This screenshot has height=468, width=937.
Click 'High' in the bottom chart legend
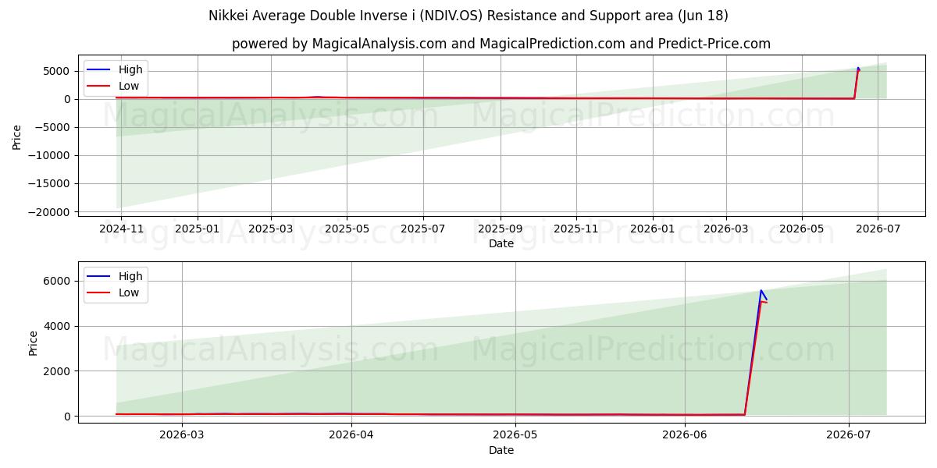click(130, 276)
